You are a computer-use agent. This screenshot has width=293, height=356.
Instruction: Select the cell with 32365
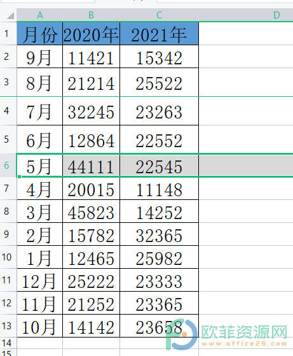pos(160,234)
